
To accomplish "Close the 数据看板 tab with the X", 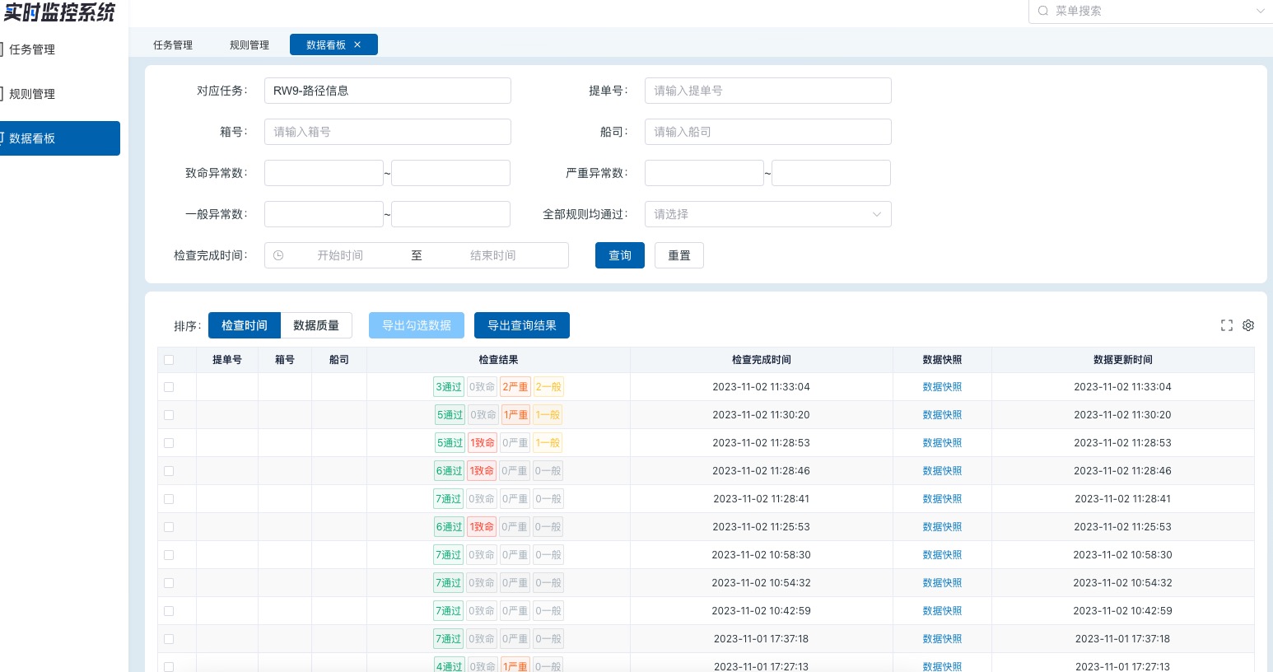I will click(x=357, y=44).
